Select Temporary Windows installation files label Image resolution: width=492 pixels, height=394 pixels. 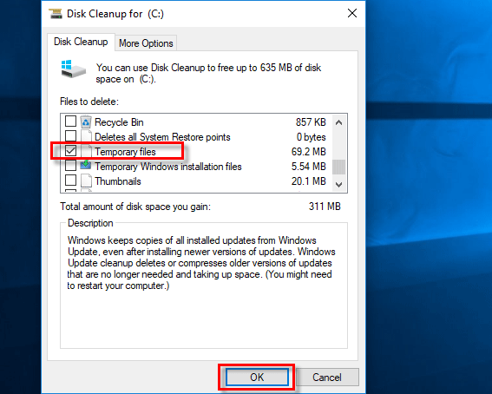point(168,167)
